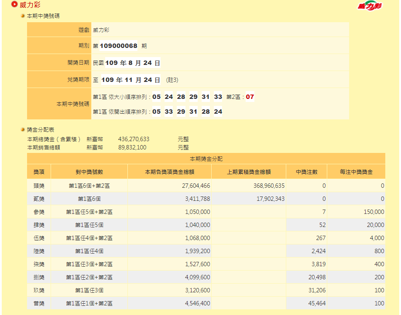Select the 本期中獎號碼 section heading
Screen dimensions: 401x315
point(43,16)
